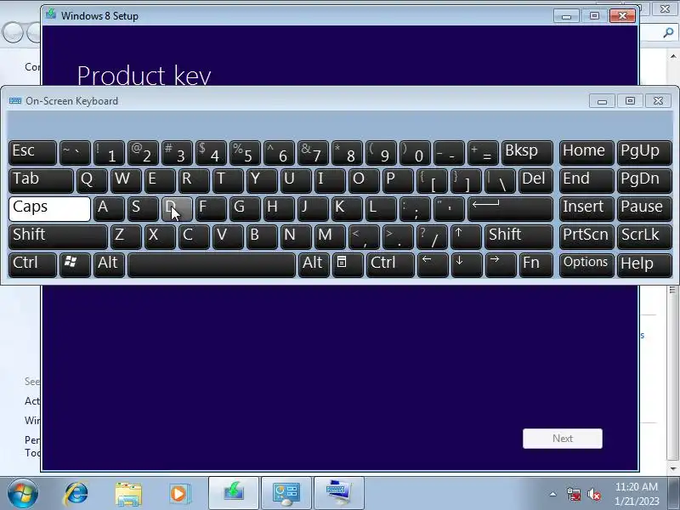Tap the PgDn key
This screenshot has height=510, width=680.
click(644, 181)
